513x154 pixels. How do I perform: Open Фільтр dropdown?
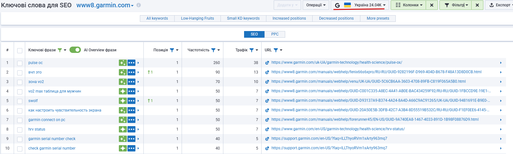click(456, 5)
